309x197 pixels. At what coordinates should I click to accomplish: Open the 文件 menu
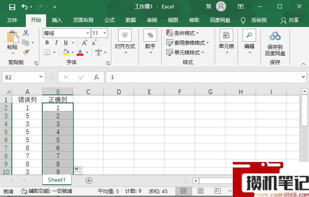click(x=12, y=20)
